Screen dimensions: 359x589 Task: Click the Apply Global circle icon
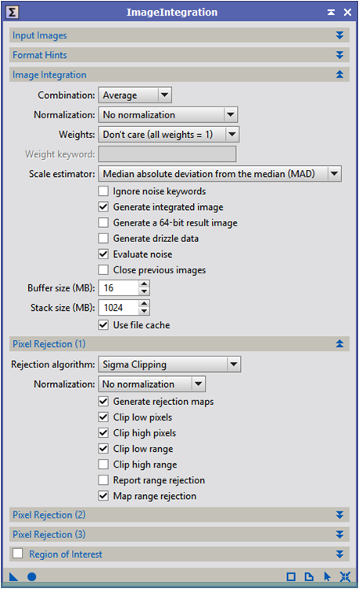(x=32, y=576)
